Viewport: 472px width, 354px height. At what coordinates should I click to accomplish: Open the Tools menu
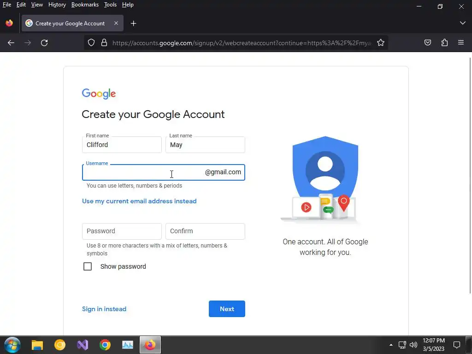[110, 5]
